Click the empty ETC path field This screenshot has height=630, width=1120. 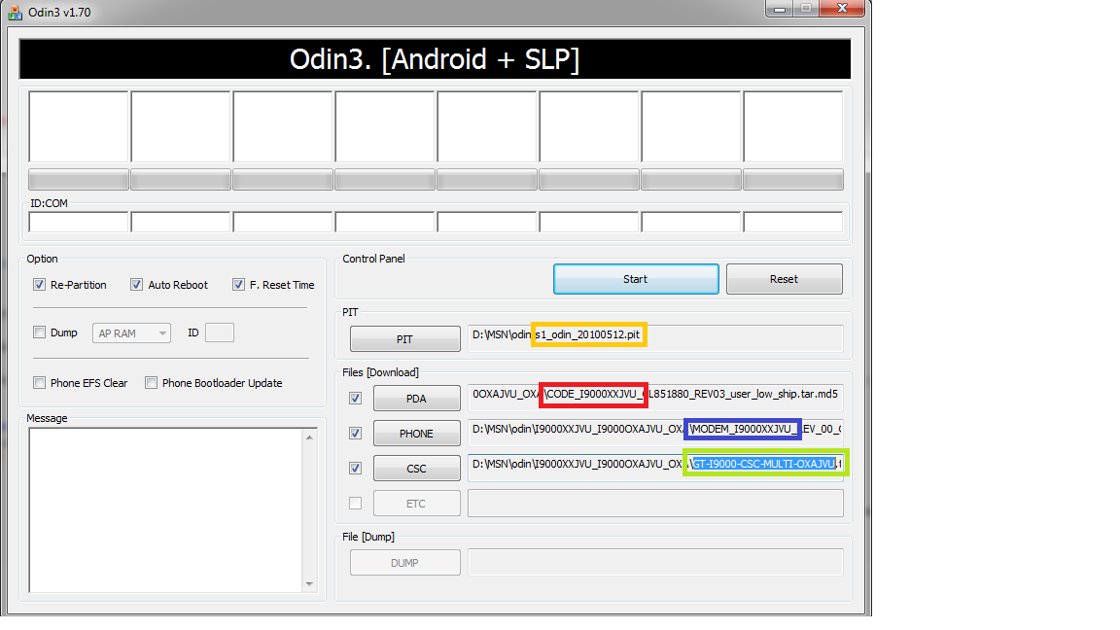click(655, 503)
